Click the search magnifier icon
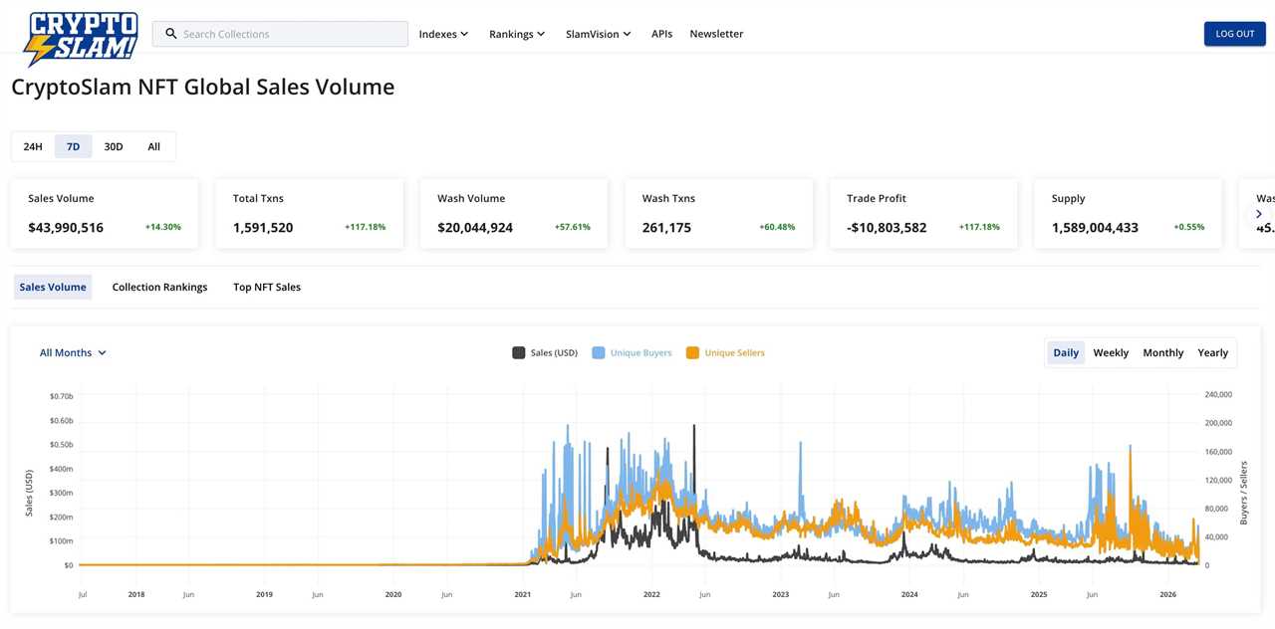Viewport: 1275px width, 629px height. coord(171,34)
